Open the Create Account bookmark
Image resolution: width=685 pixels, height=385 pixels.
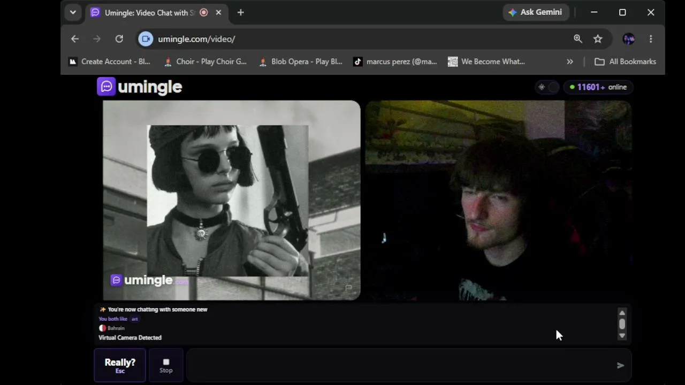109,61
